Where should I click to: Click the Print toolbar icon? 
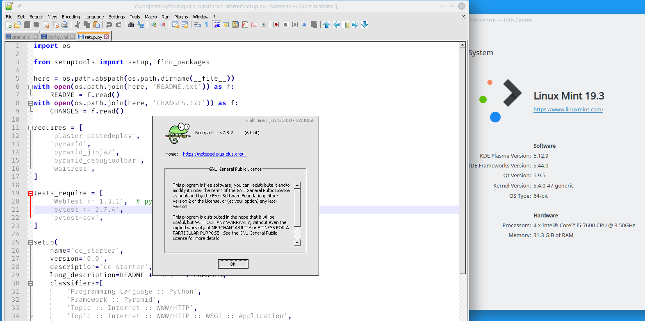pyautogui.click(x=65, y=25)
